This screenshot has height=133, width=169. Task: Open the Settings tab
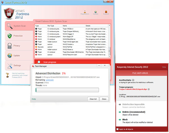(19, 65)
